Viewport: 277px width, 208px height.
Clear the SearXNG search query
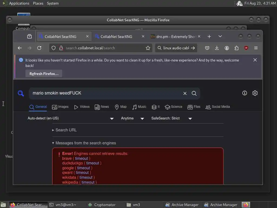(x=185, y=93)
